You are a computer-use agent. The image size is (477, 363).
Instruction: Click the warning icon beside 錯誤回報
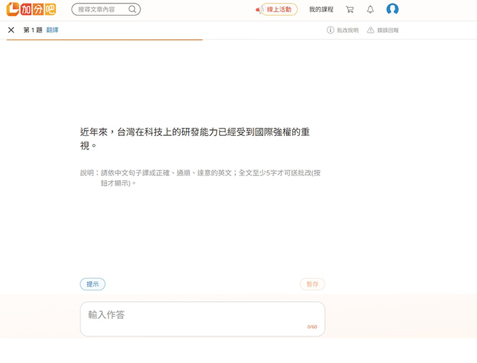click(371, 30)
